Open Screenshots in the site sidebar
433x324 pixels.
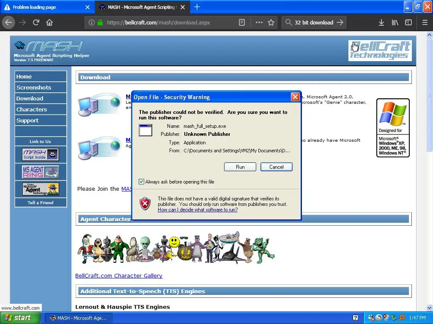[x=41, y=87]
